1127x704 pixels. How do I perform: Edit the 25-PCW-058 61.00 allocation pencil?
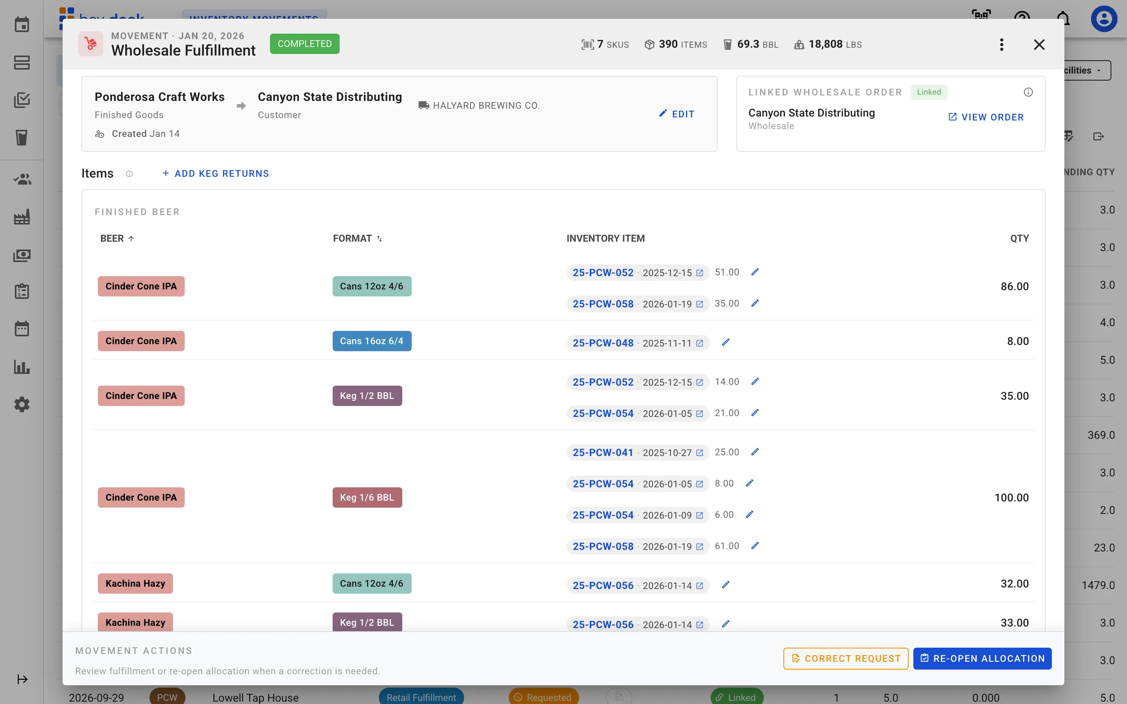pyautogui.click(x=755, y=546)
